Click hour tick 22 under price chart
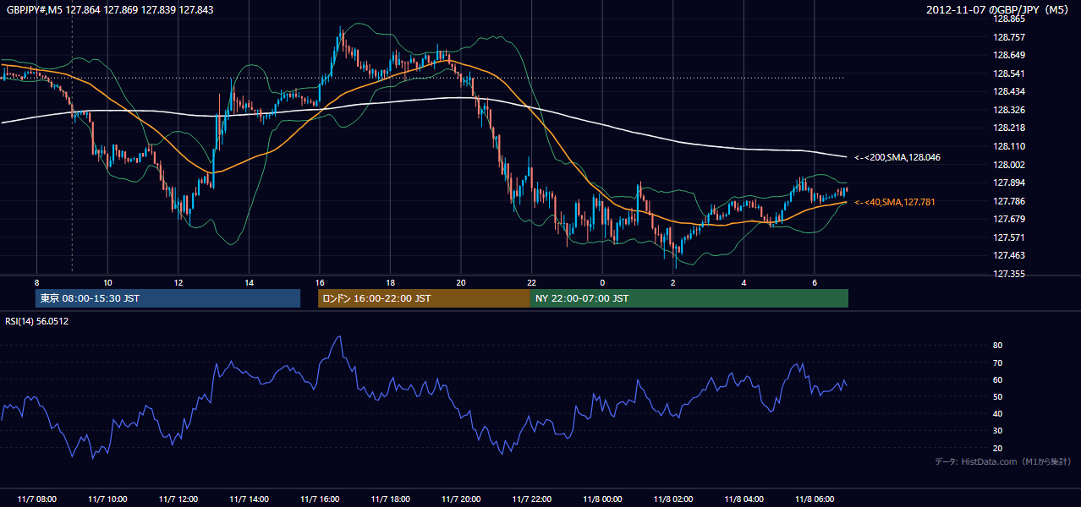1081x507 pixels. pos(531,282)
